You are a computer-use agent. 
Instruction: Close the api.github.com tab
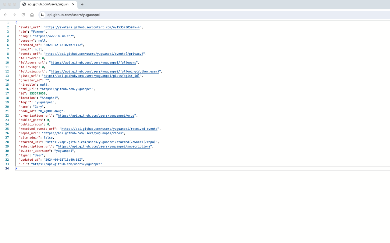(x=73, y=4)
